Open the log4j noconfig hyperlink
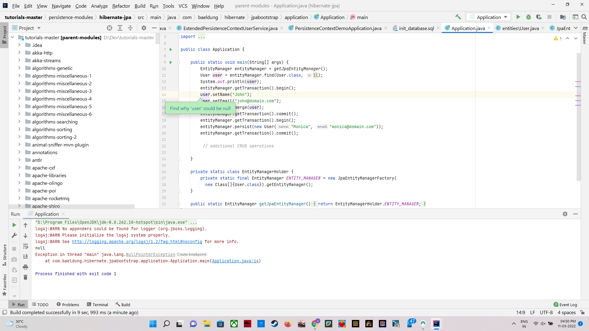The width and height of the screenshot is (589, 331). [137, 242]
